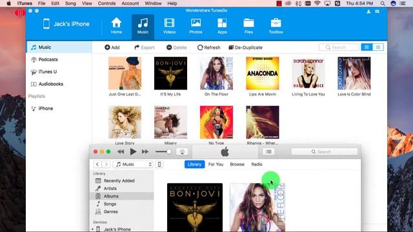Open Spotlight search in menu bar

click(383, 3)
